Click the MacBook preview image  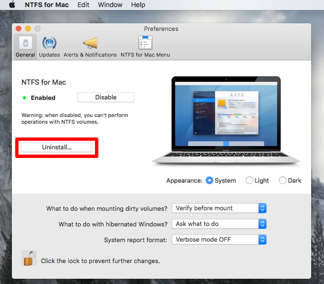point(226,120)
